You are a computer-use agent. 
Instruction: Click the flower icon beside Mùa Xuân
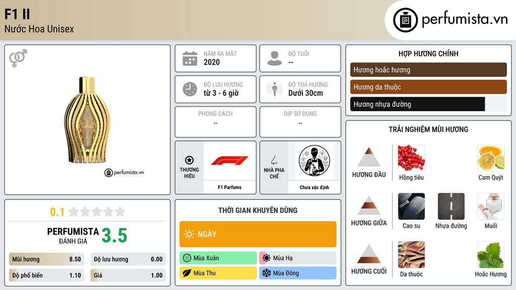[x=187, y=258]
